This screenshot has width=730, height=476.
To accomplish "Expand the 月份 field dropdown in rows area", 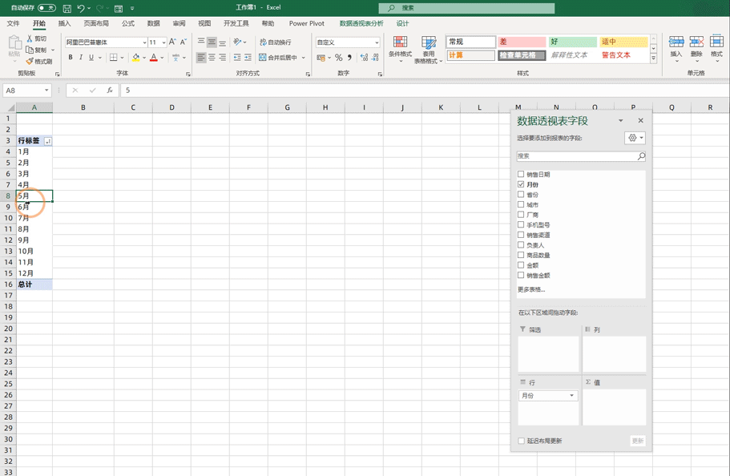I will [571, 396].
